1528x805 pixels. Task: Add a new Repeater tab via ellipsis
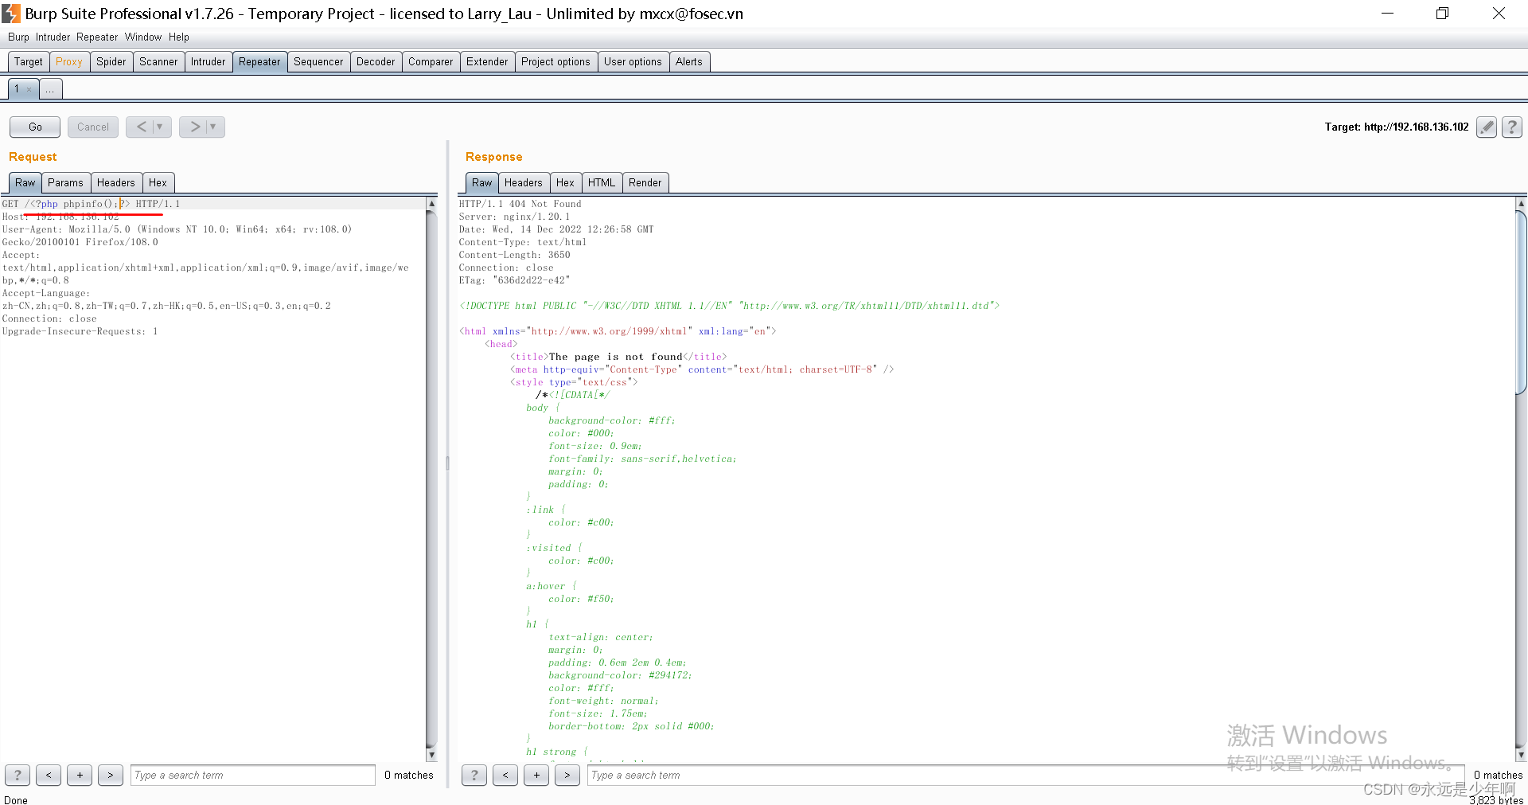(50, 89)
